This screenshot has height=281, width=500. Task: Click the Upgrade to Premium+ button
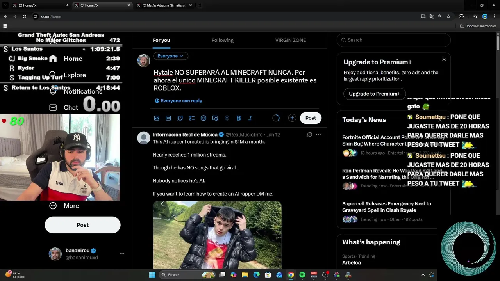pos(375,94)
